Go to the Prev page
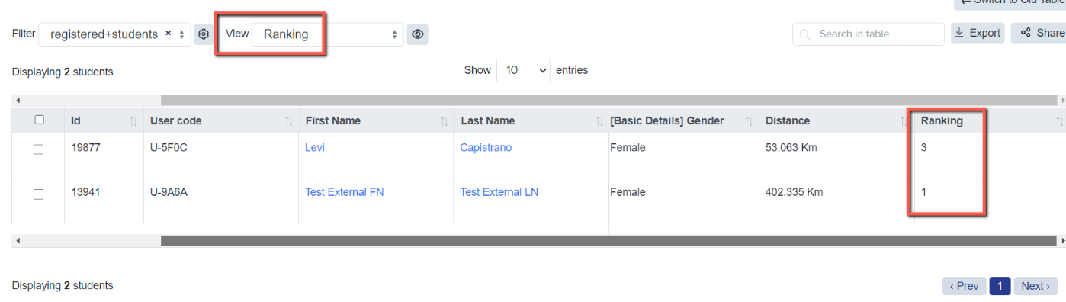 click(x=965, y=286)
